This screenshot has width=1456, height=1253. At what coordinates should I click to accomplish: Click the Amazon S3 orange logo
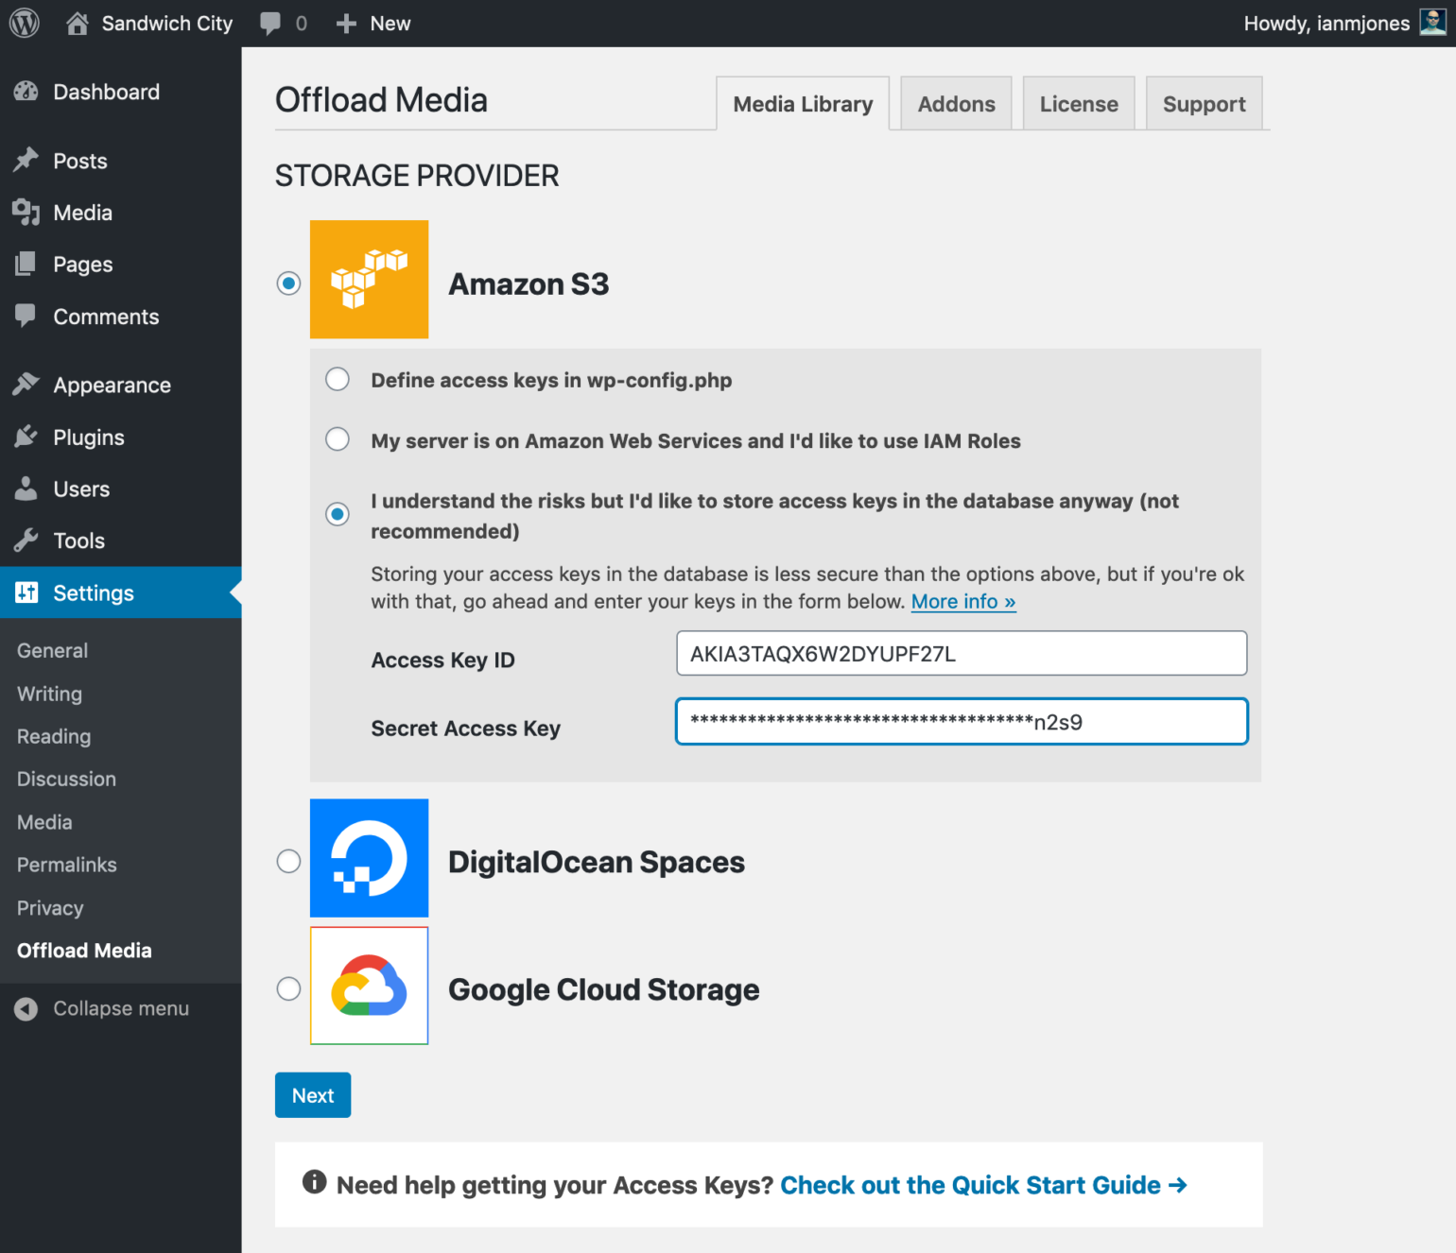(x=369, y=280)
